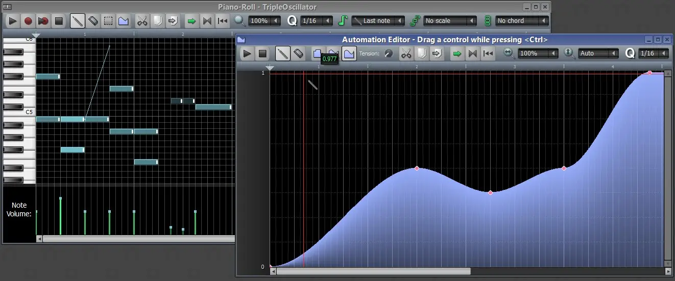Toggle auto-scrolling green arrow in Piano-Roll
The image size is (675, 281).
coord(191,21)
